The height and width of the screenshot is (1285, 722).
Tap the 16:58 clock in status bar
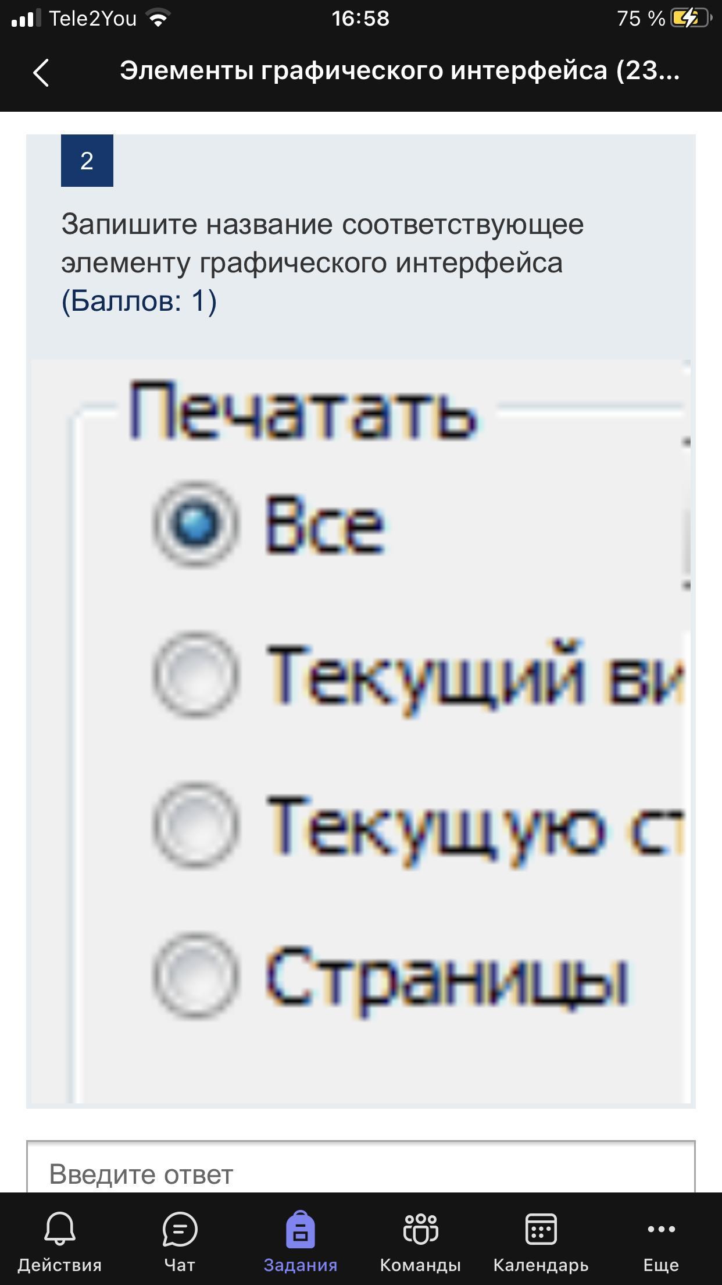pyautogui.click(x=360, y=19)
